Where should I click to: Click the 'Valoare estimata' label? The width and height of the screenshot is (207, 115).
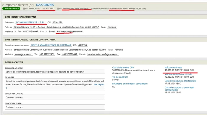(173, 67)
